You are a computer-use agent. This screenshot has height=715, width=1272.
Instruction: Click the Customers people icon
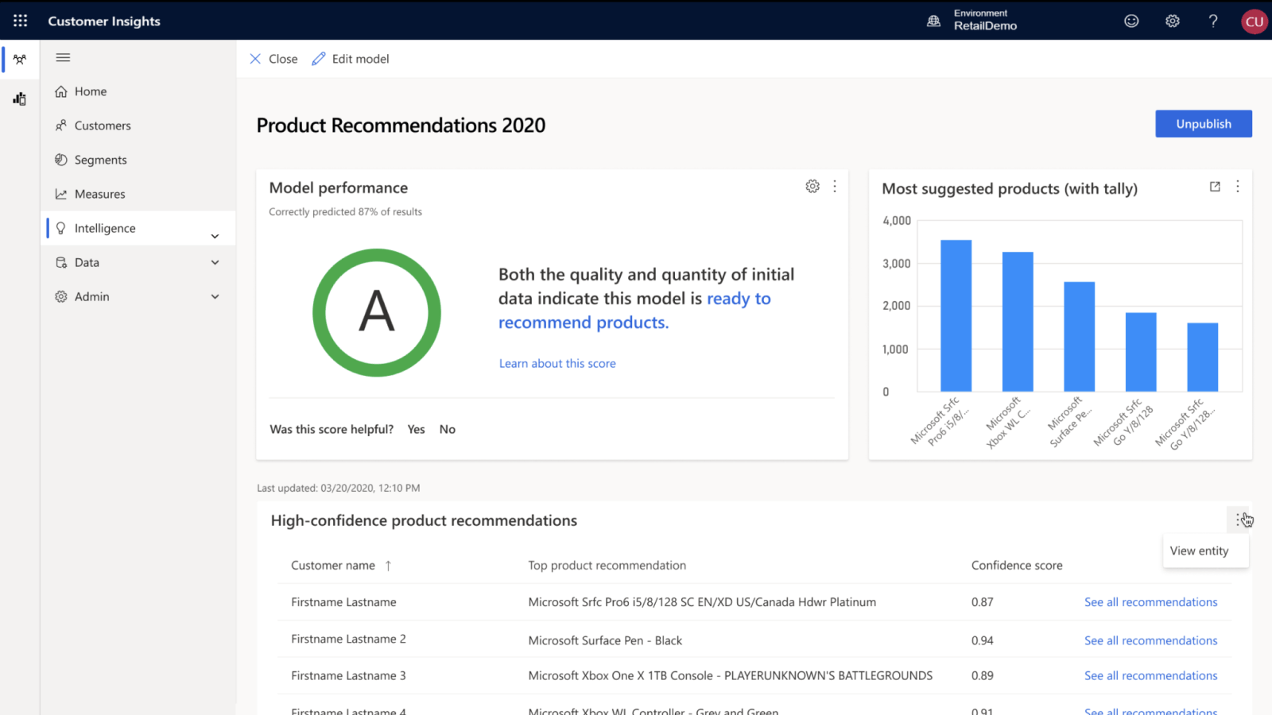pyautogui.click(x=61, y=126)
